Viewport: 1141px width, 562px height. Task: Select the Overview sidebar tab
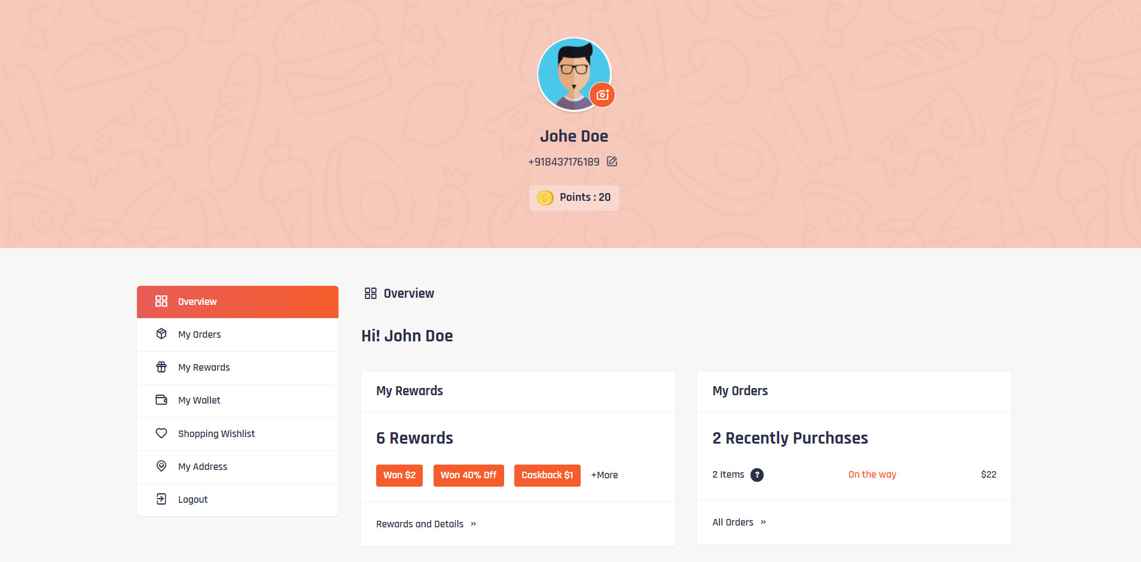tap(237, 302)
